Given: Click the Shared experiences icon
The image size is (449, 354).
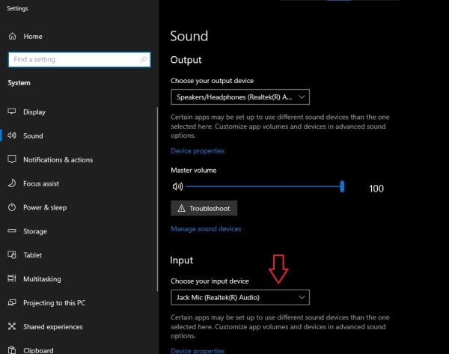Looking at the screenshot, I should 12,326.
